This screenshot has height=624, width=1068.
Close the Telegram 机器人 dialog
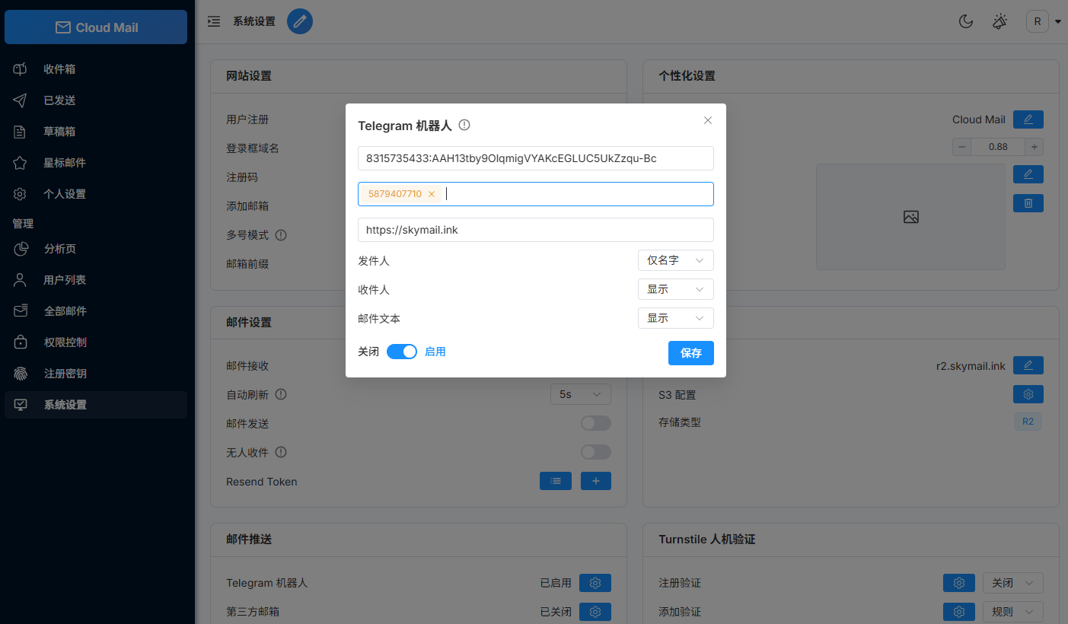(708, 120)
